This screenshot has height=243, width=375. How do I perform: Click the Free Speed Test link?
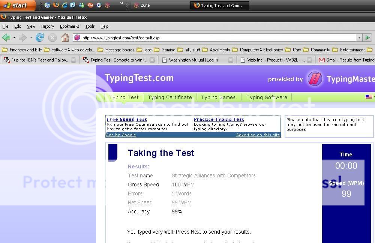(x=126, y=119)
